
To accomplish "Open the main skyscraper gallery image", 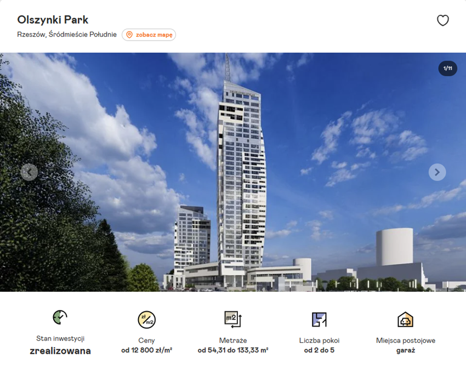I will tap(233, 172).
